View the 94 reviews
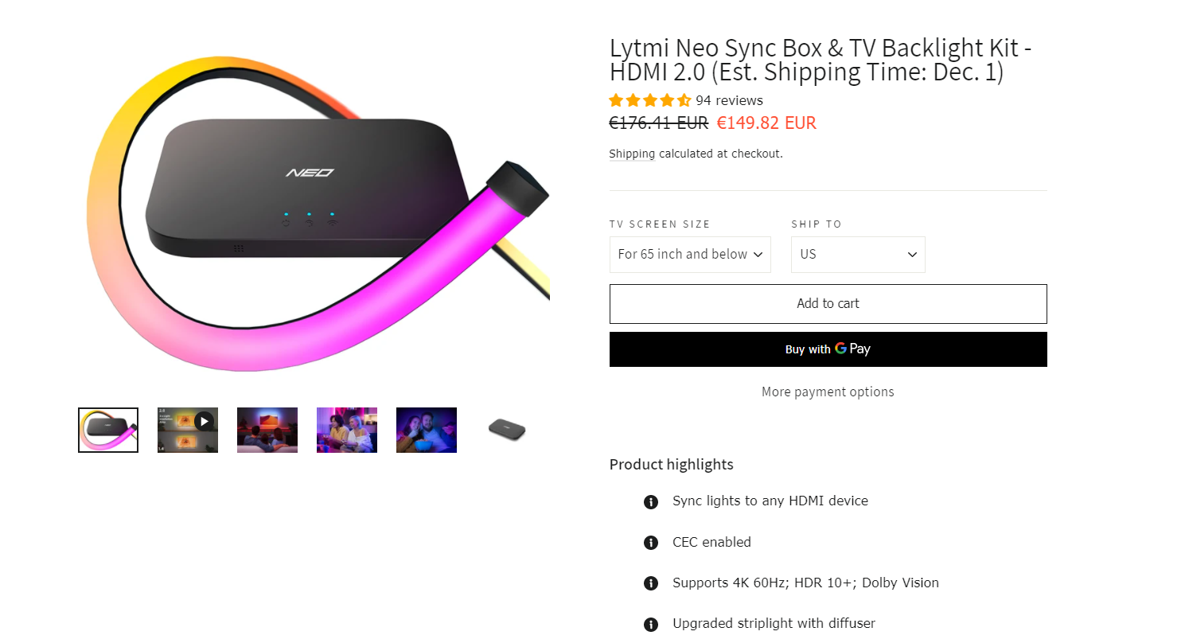 click(729, 101)
